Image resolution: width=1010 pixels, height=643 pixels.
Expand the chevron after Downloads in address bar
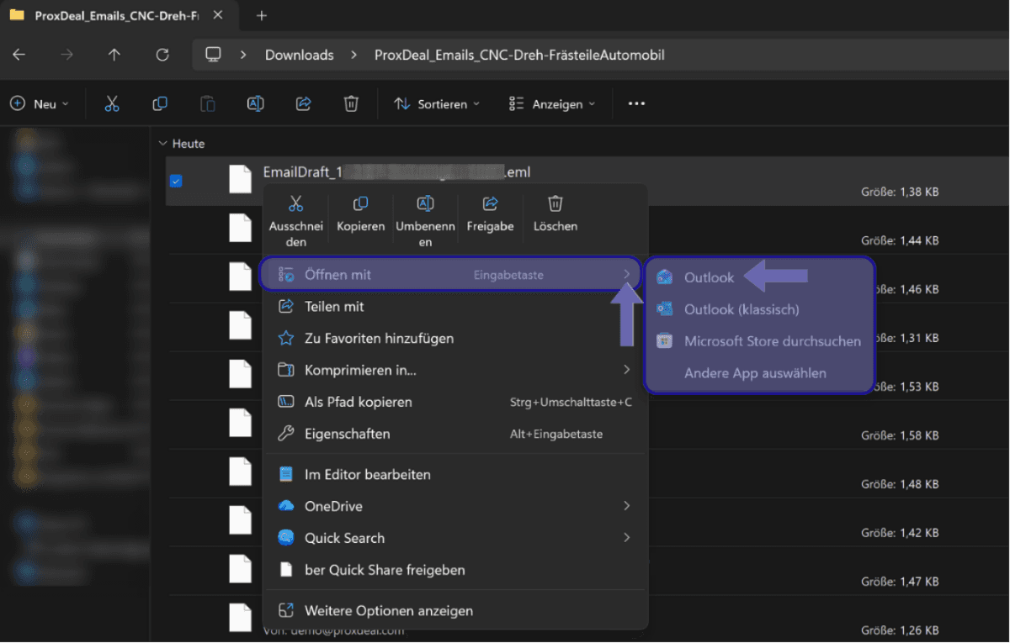click(354, 55)
